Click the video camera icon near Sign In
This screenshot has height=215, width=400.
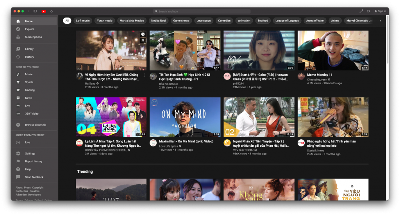tap(368, 11)
